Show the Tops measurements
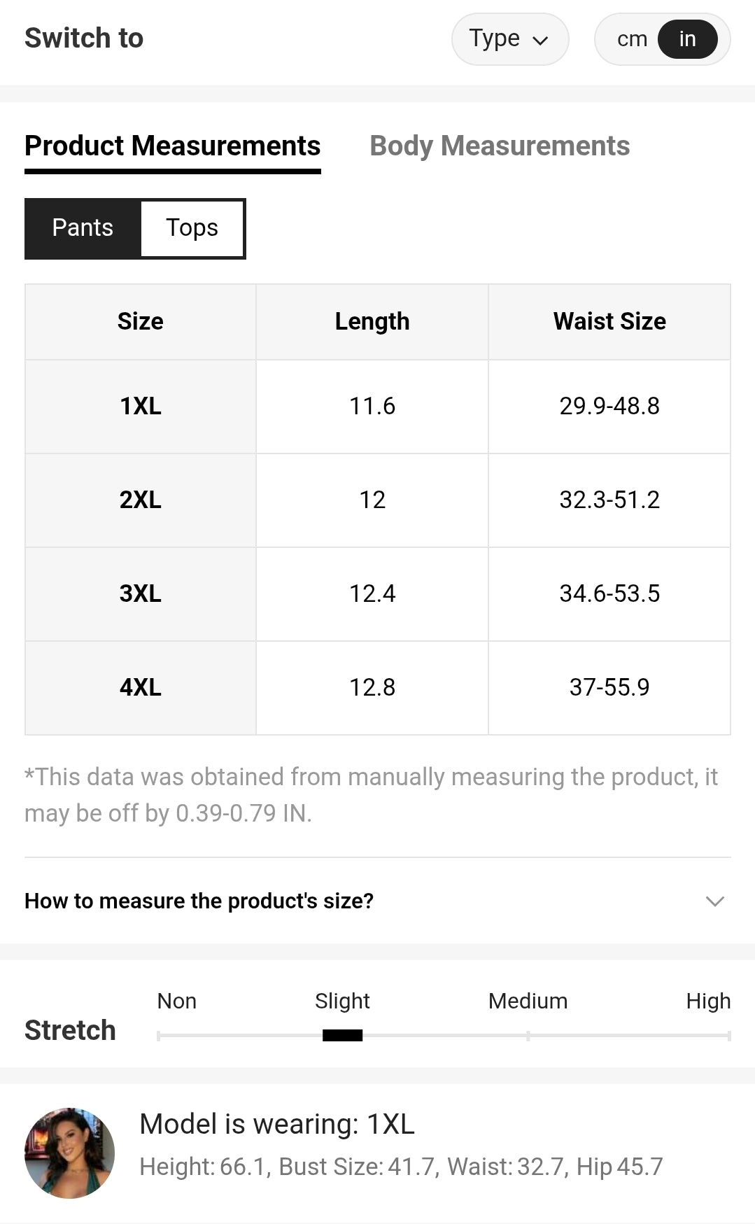 [x=192, y=228]
